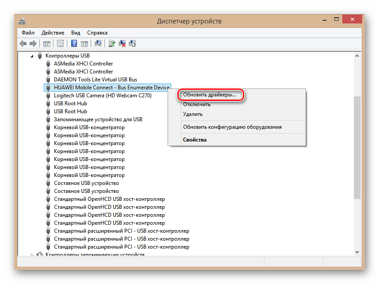Select Удалить in the context menu
Image resolution: width=379 pixels, height=284 pixels.
click(x=193, y=114)
